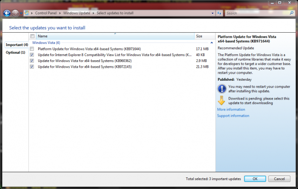Select Control Panel in the breadcrumb
298x189 pixels.
46,13
